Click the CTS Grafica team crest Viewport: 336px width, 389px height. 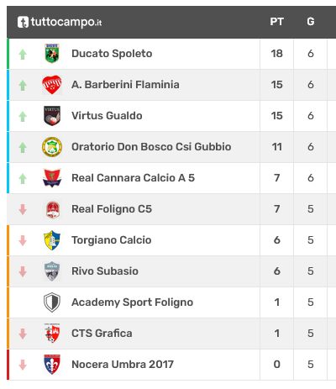point(52,334)
